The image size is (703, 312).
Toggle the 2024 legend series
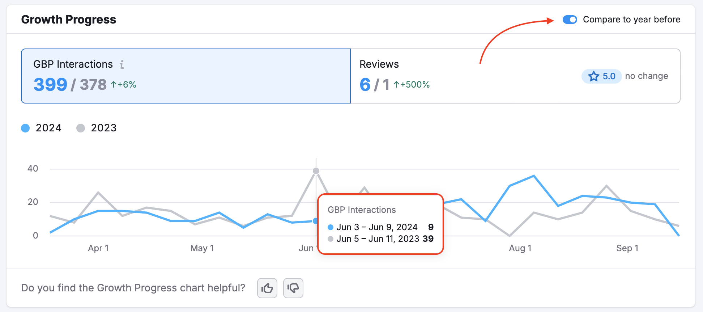(41, 128)
